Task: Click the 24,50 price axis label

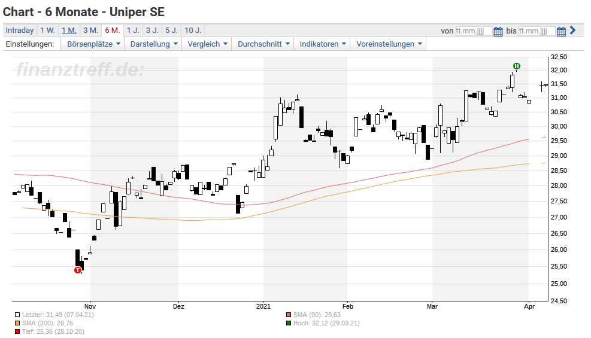Action: 559,301
